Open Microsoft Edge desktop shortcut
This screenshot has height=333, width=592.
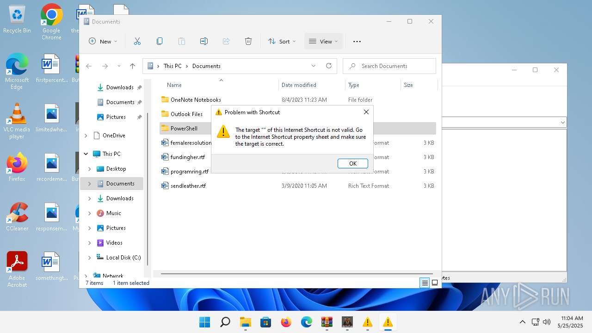pyautogui.click(x=17, y=71)
